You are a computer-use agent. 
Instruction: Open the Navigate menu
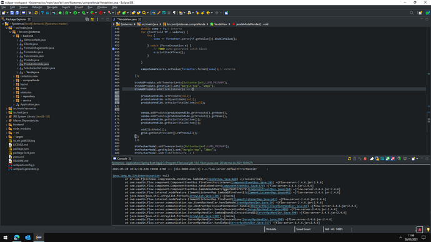coord(52,7)
